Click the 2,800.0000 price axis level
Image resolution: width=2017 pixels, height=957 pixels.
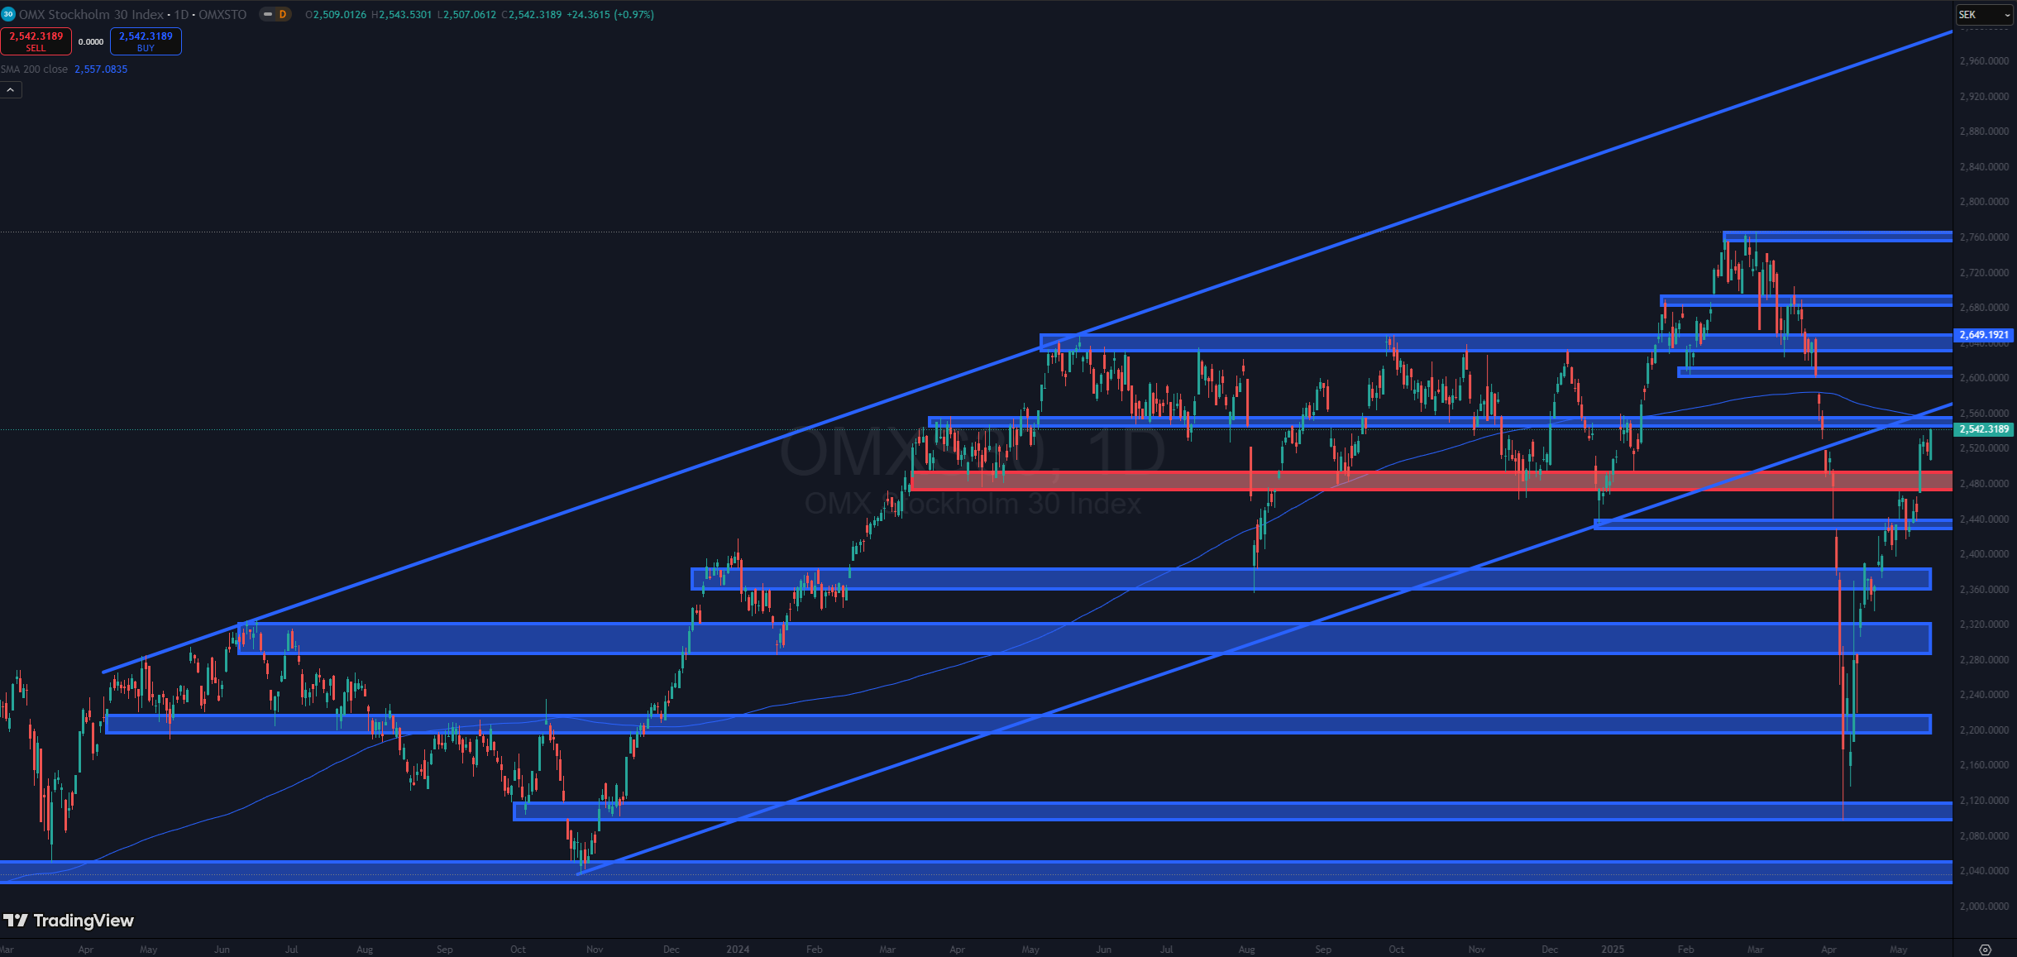(x=1984, y=202)
